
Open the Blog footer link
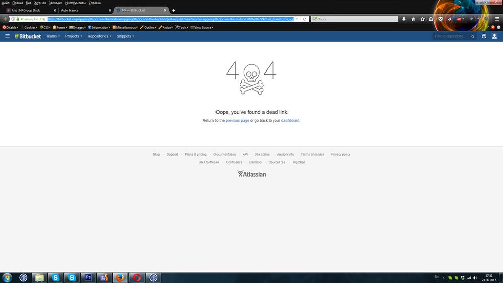[x=156, y=154]
